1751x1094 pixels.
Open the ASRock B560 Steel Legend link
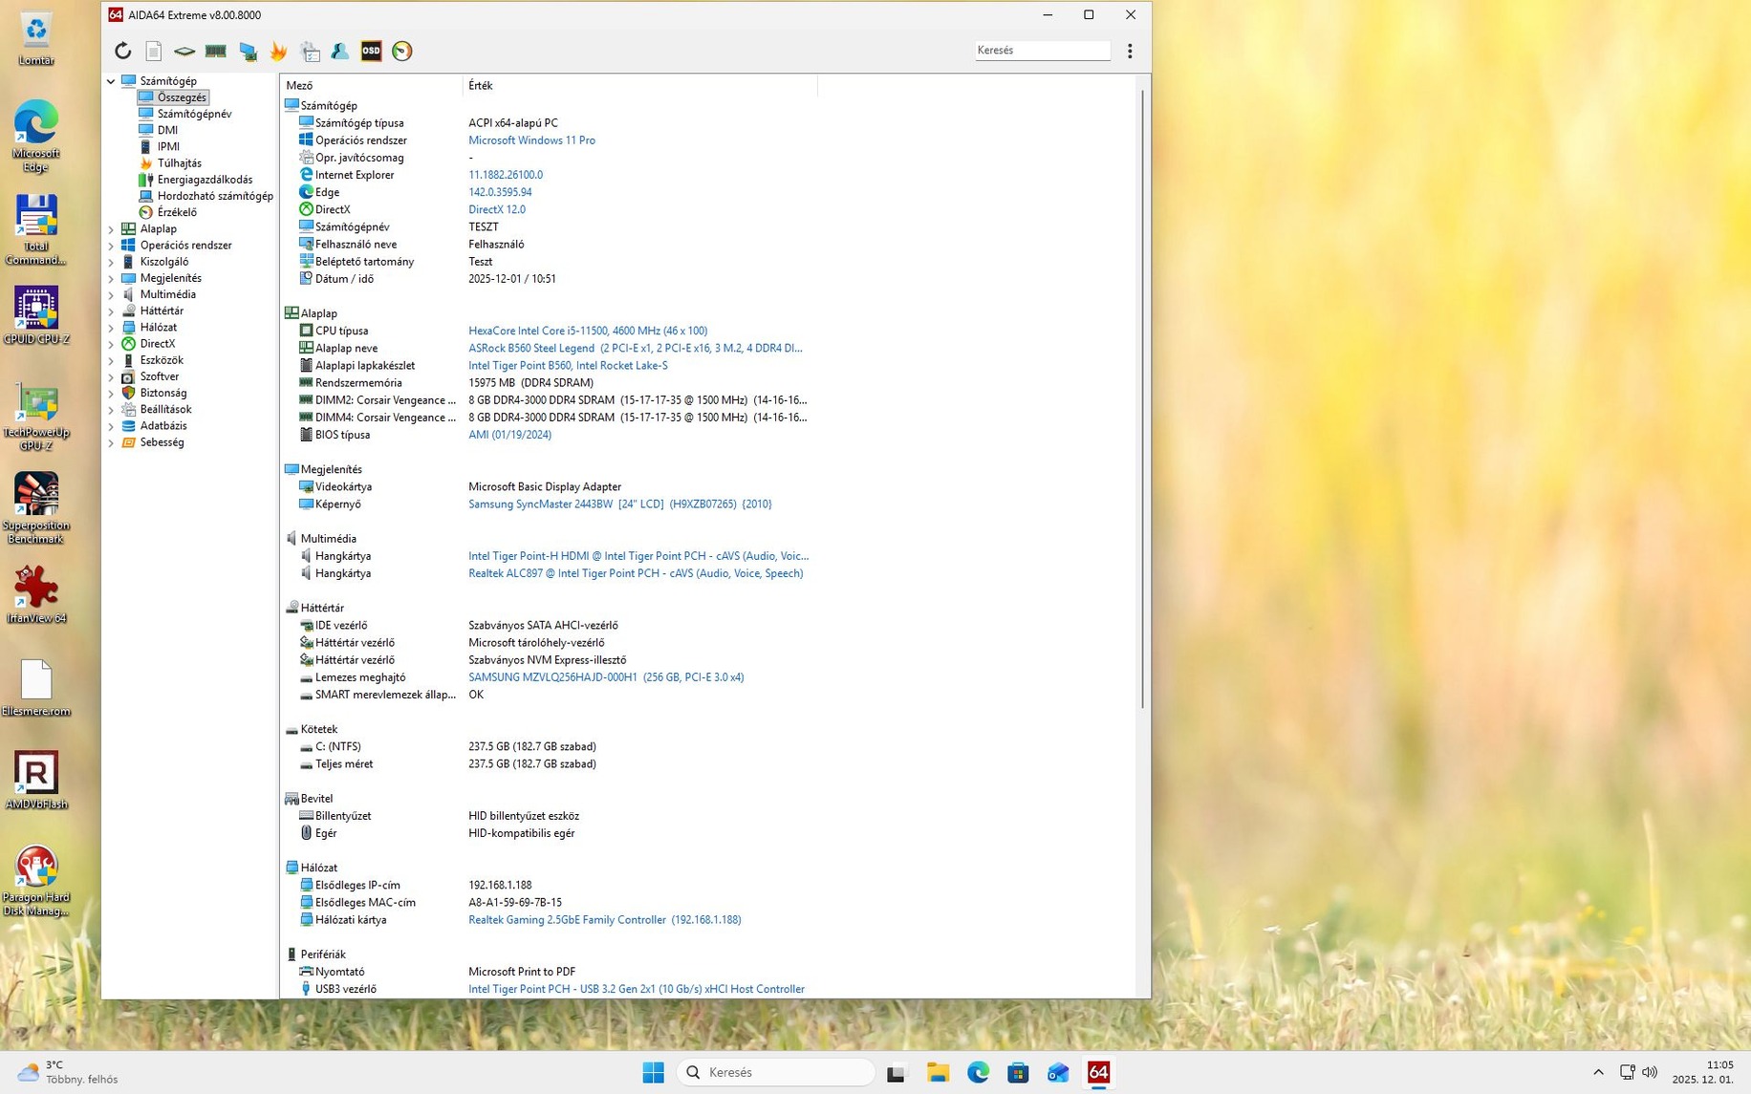(x=636, y=348)
